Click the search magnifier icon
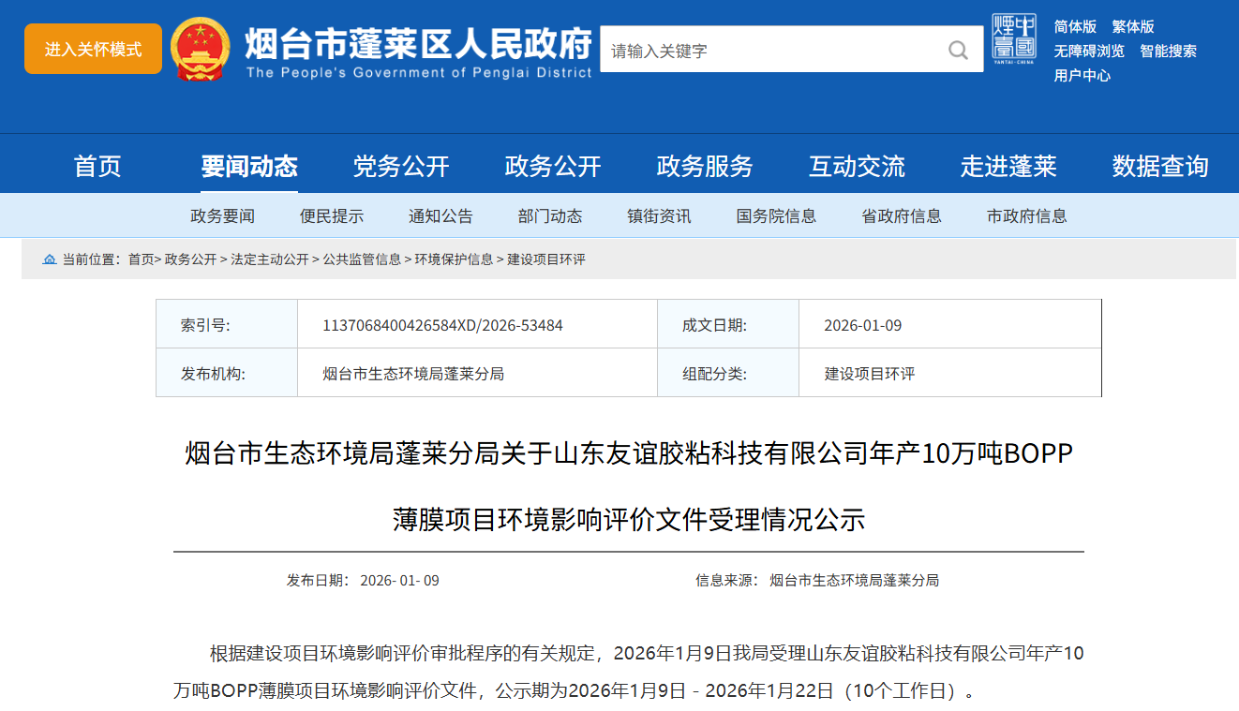The image size is (1239, 711). (958, 51)
